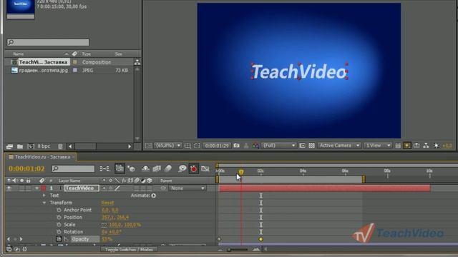Toggle the Scale constrain proportions link
Screen dimensions: 458x257
(104, 225)
